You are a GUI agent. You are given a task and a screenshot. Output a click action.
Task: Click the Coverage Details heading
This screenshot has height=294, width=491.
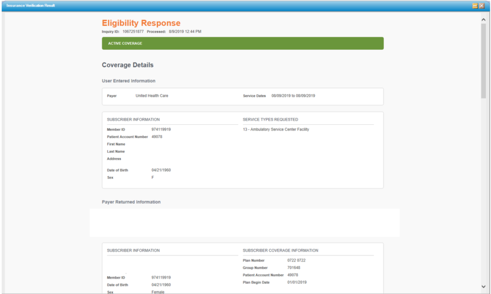pyautogui.click(x=127, y=65)
